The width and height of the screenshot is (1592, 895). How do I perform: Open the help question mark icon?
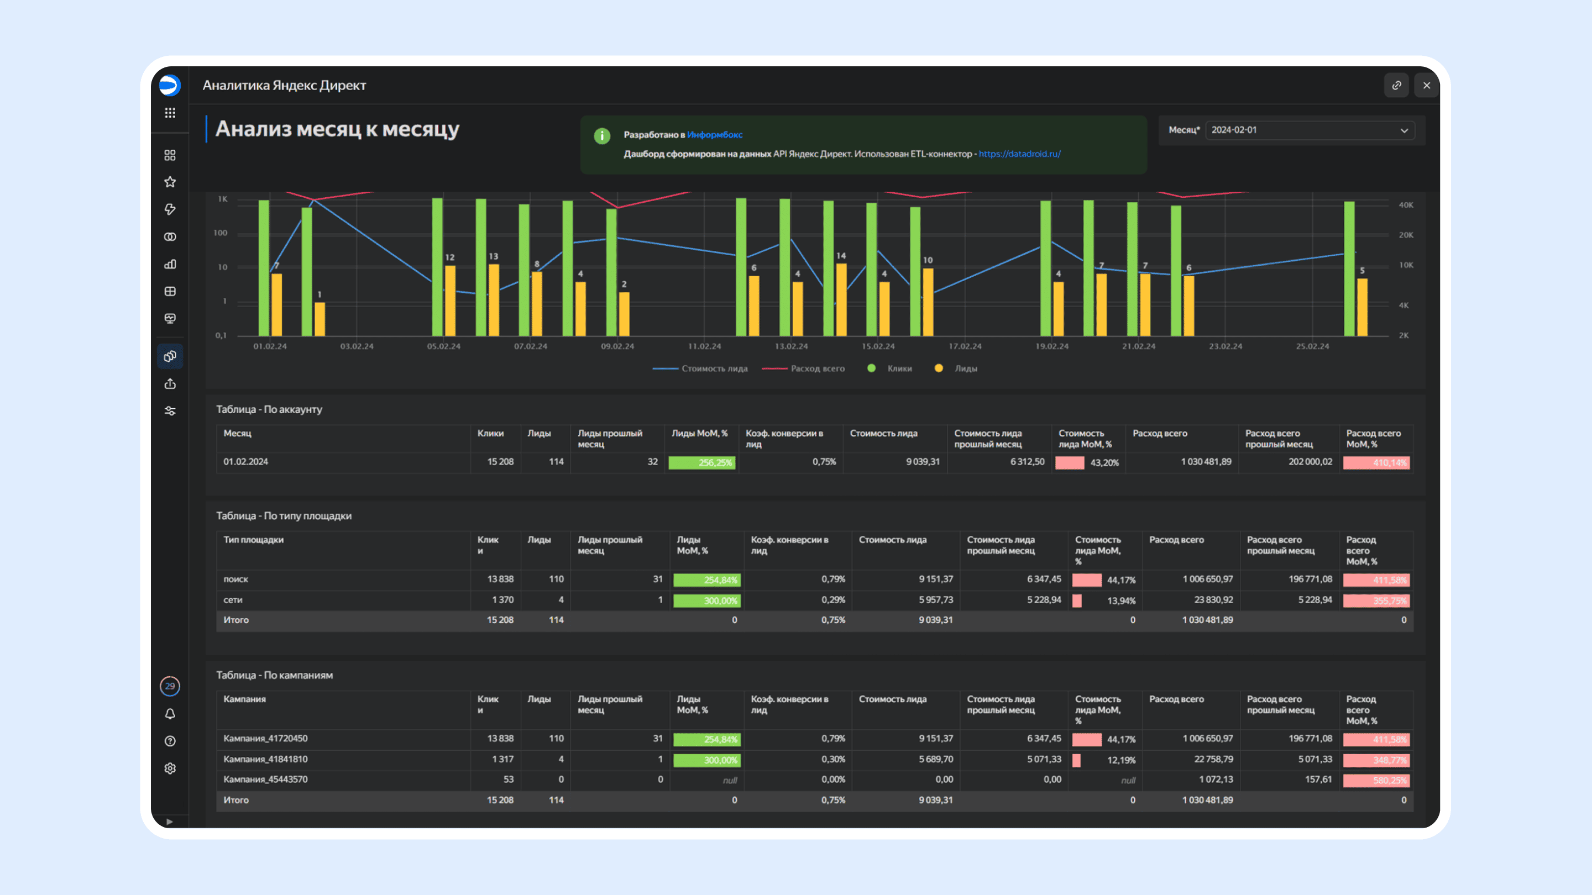[170, 741]
